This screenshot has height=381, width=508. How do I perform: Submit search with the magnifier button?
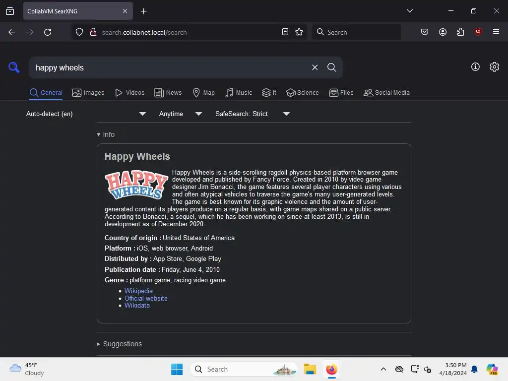331,67
